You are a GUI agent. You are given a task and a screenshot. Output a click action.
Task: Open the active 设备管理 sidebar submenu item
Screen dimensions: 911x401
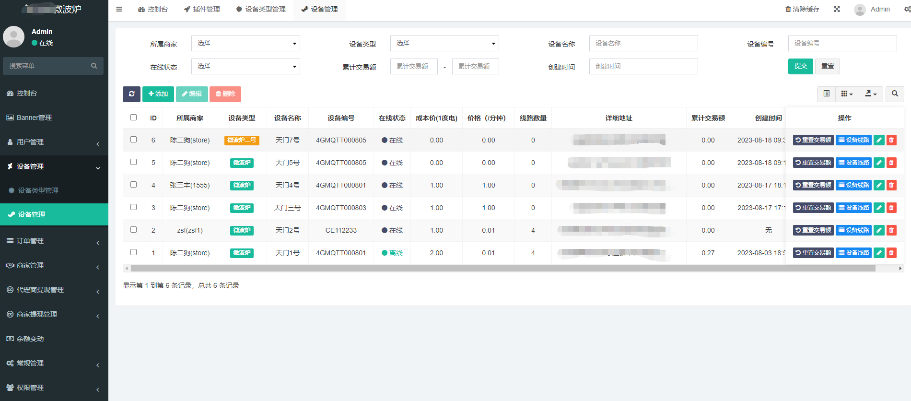(x=54, y=214)
